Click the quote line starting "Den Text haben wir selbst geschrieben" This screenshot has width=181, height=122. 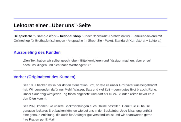click(87, 61)
